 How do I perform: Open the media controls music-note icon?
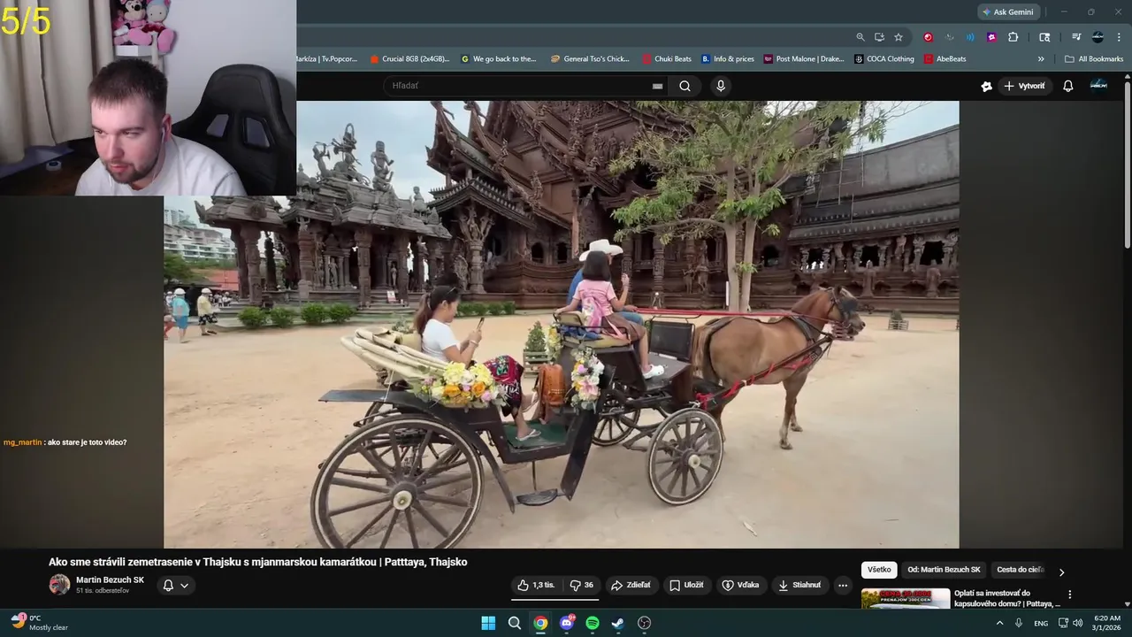(x=1076, y=37)
